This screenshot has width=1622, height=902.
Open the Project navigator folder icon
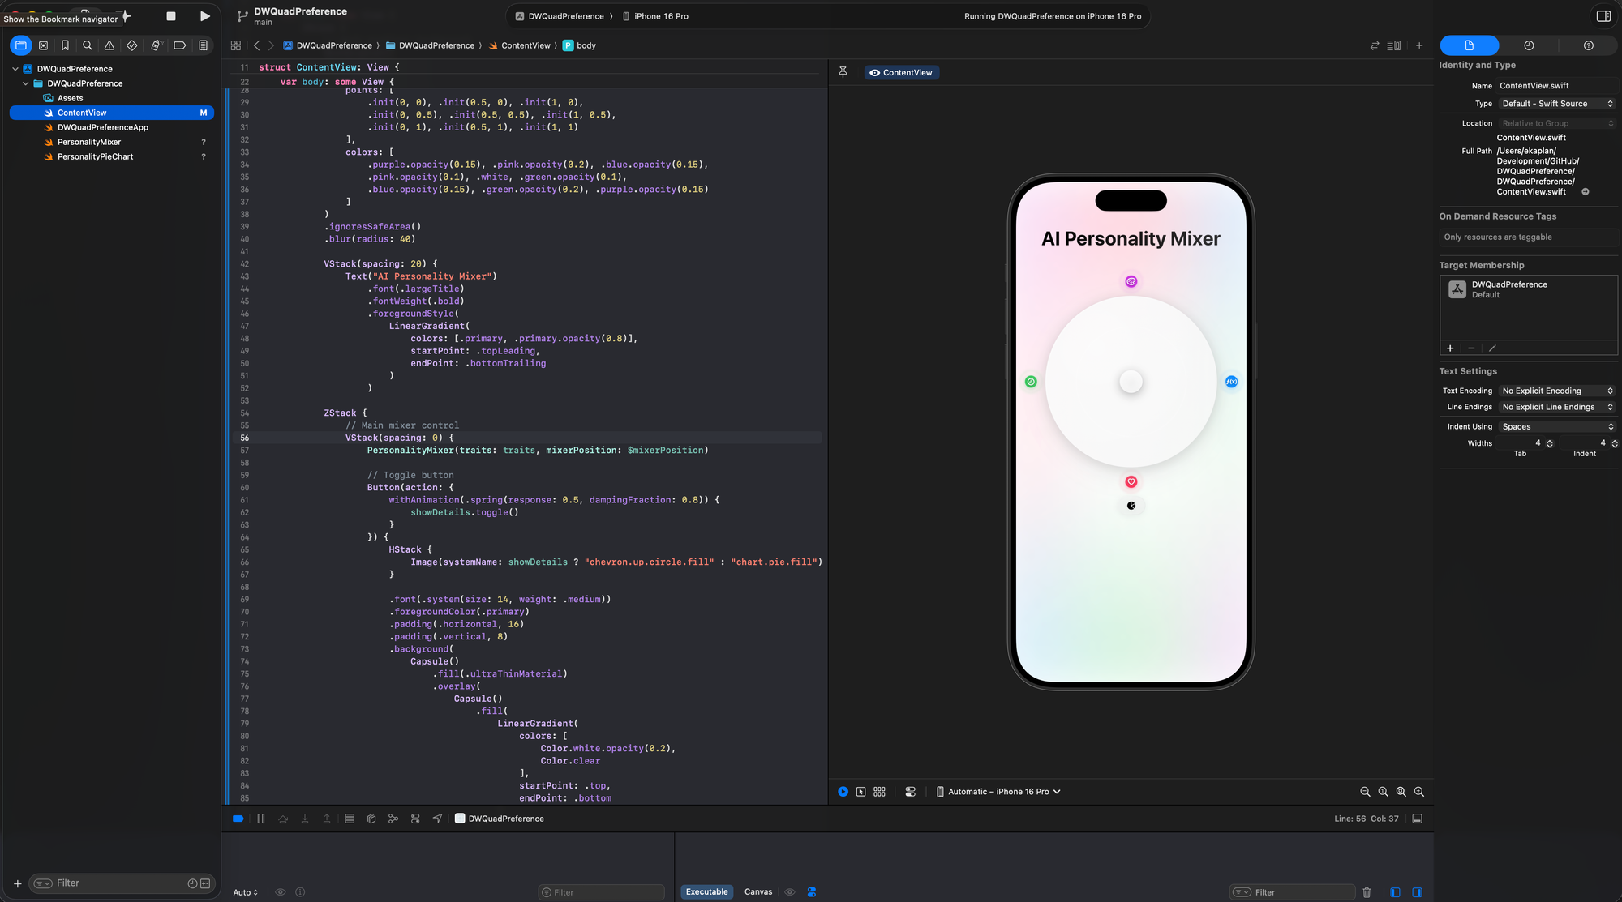[21, 45]
